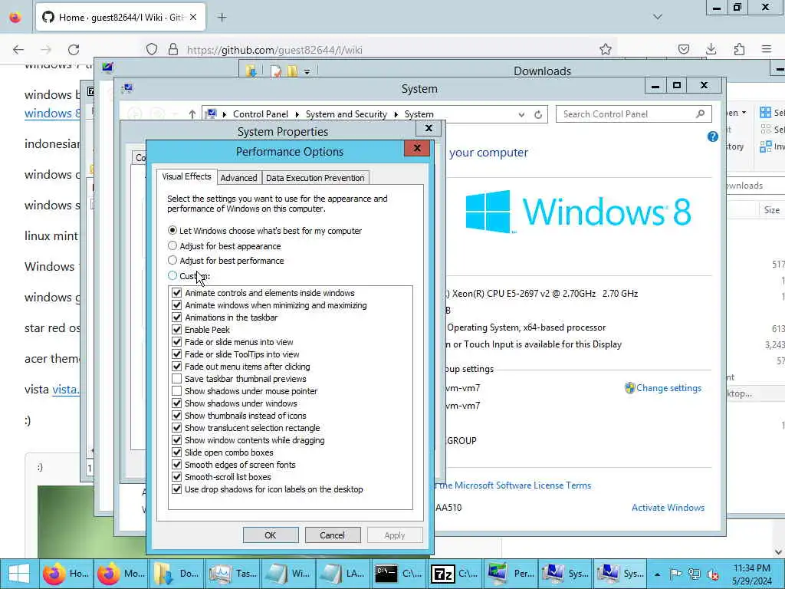Toggle Show window contents while dragging

[x=177, y=440]
